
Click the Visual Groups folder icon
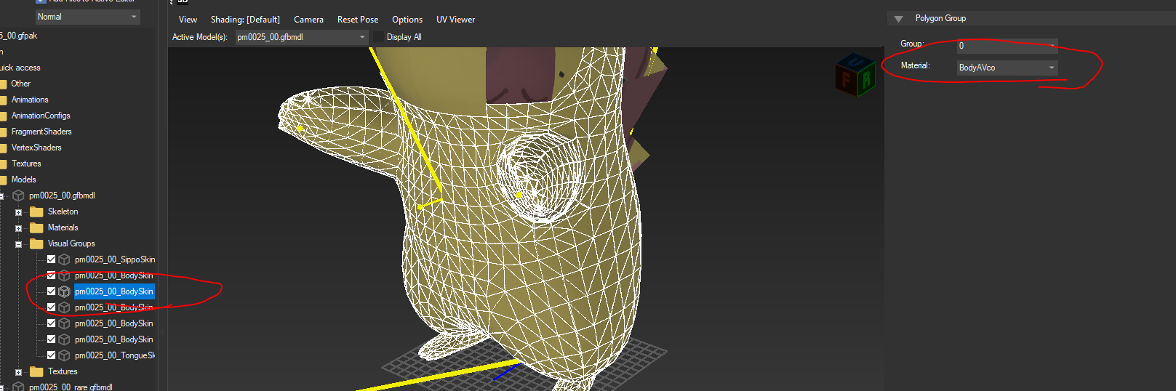point(36,243)
